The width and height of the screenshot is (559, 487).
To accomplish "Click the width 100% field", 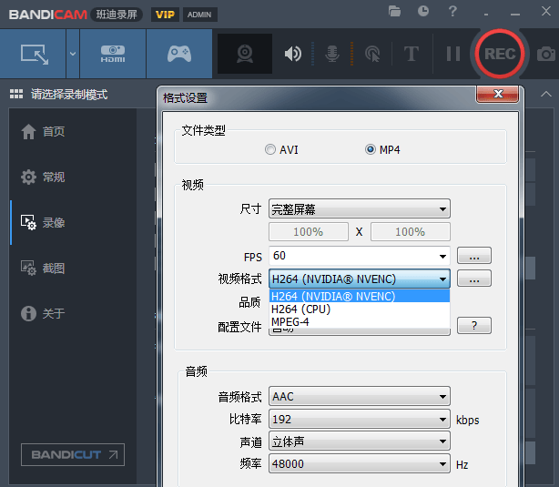I will tap(309, 232).
